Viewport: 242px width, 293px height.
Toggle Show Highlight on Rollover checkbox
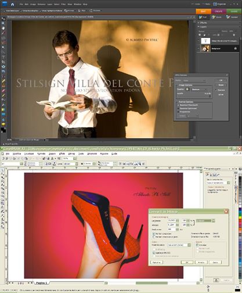coord(41,11)
